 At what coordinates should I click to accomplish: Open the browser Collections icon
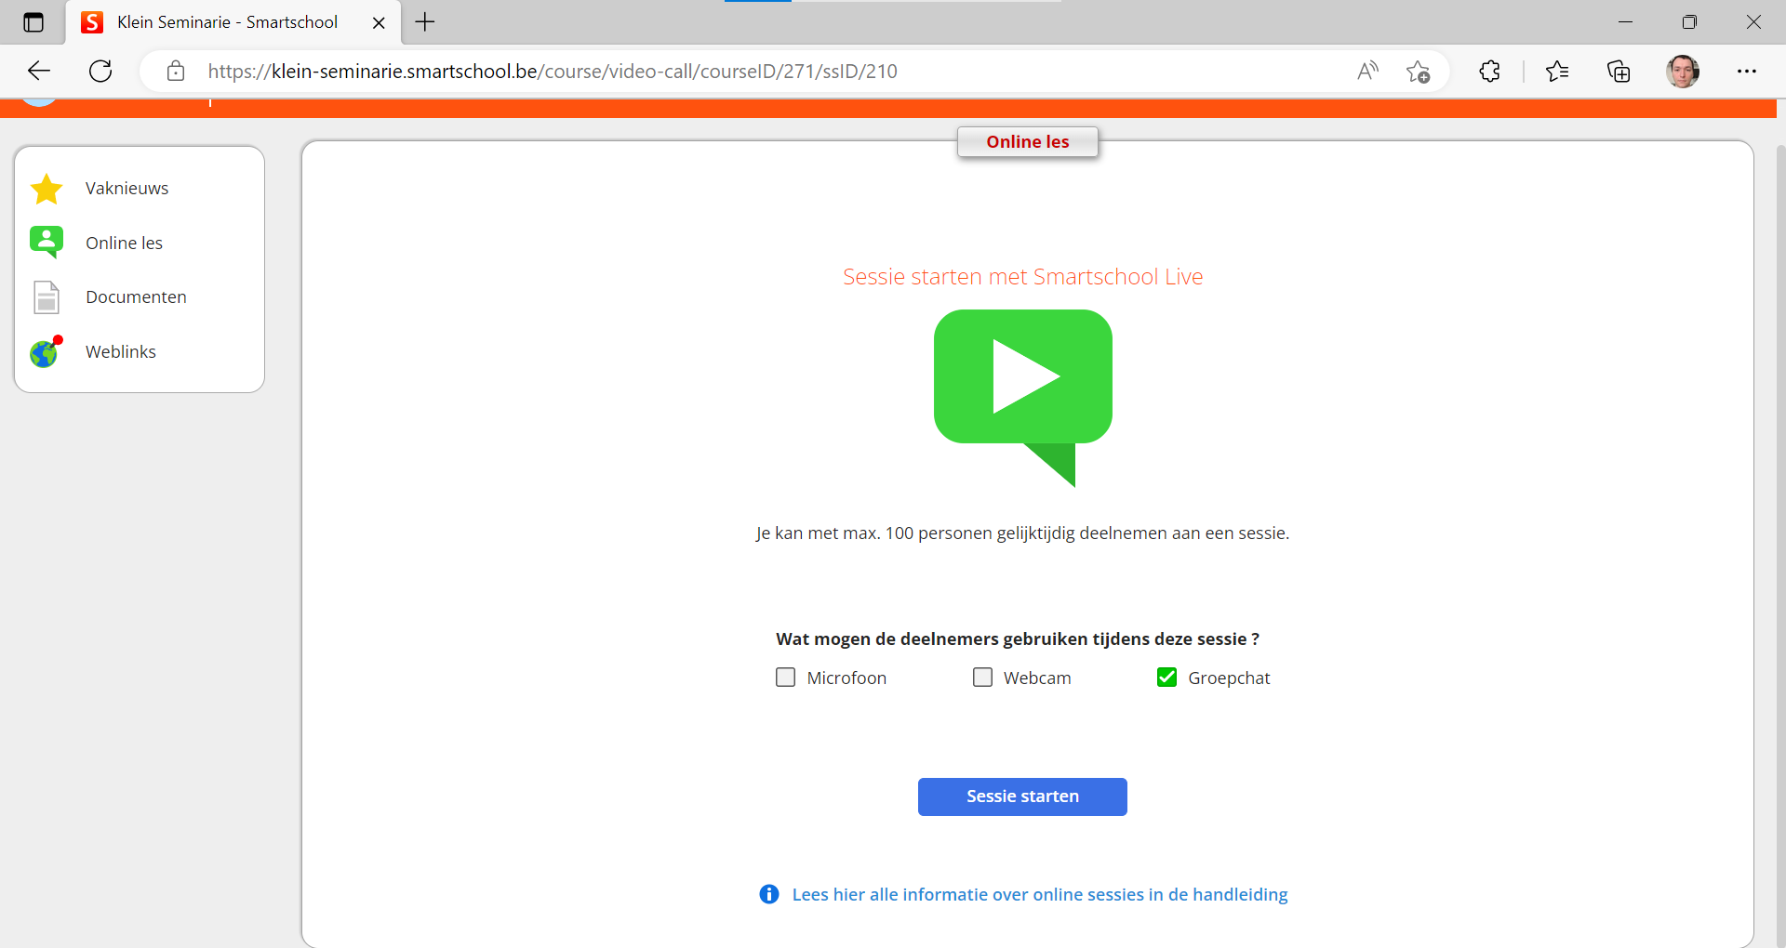[1619, 72]
